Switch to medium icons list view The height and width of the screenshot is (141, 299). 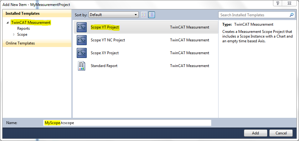pos(152,15)
